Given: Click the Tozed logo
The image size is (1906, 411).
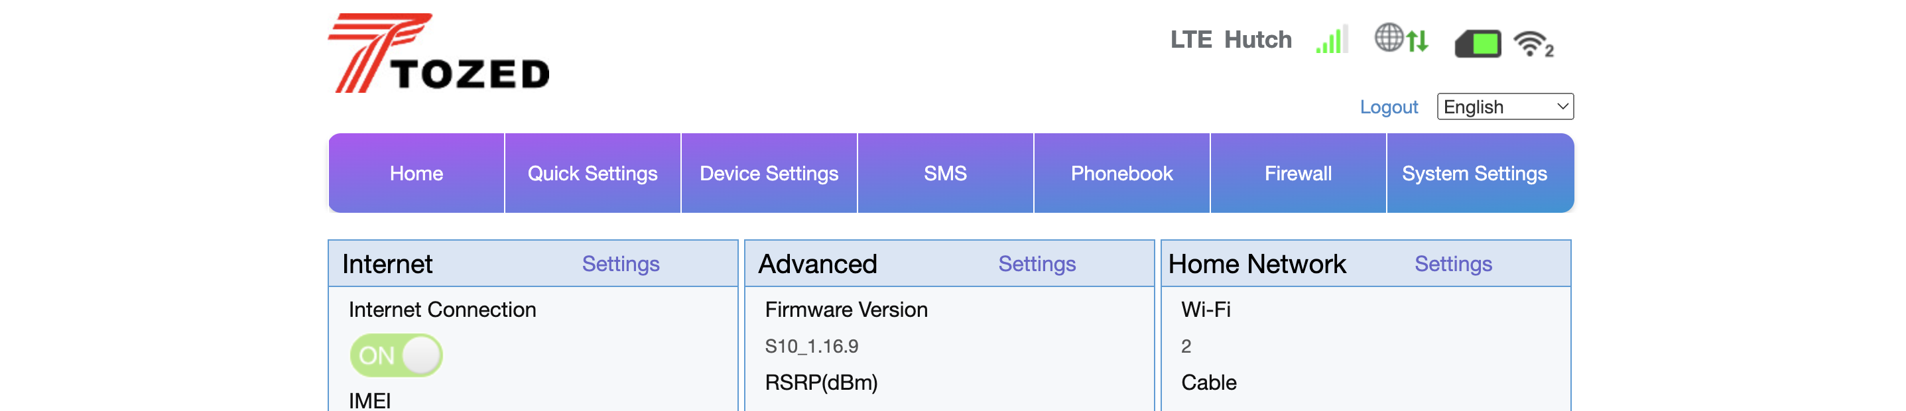Looking at the screenshot, I should [x=439, y=53].
